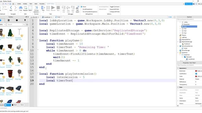Start the game with the Play button
202x113 pixels.
pos(43,8)
